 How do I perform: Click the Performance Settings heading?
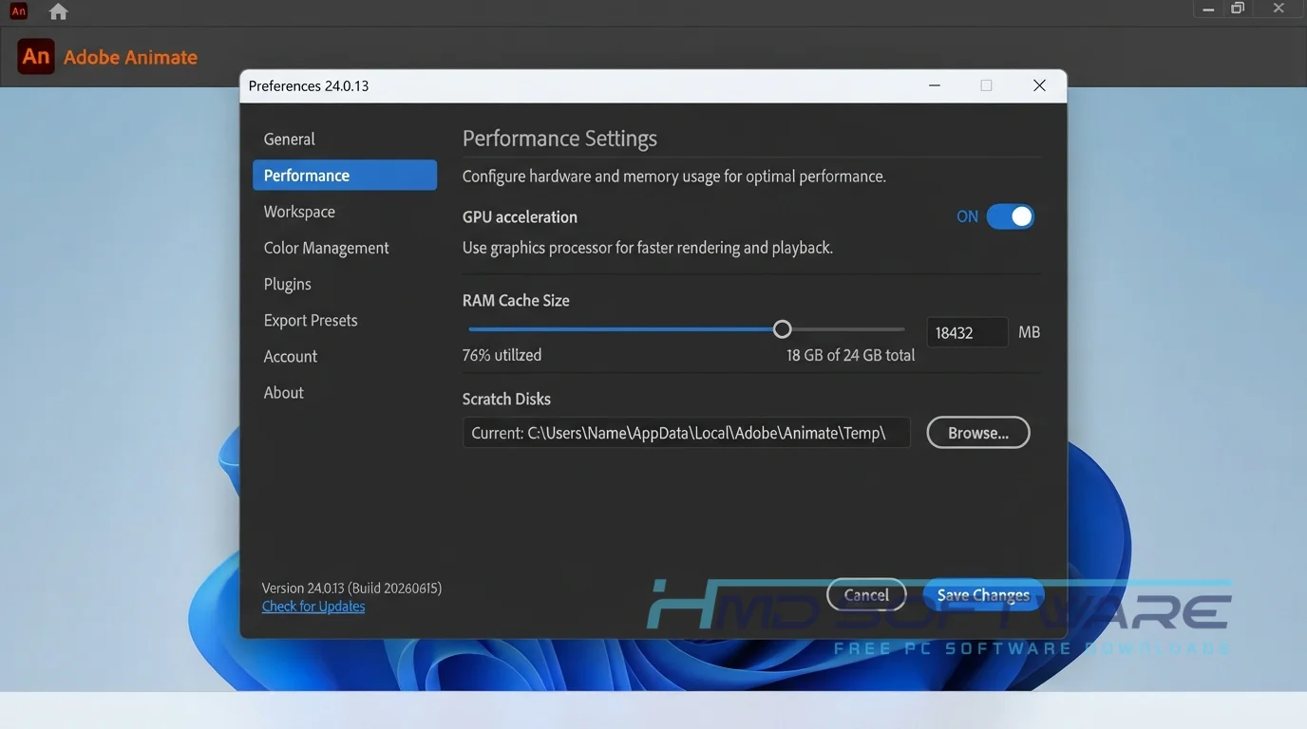[559, 139]
